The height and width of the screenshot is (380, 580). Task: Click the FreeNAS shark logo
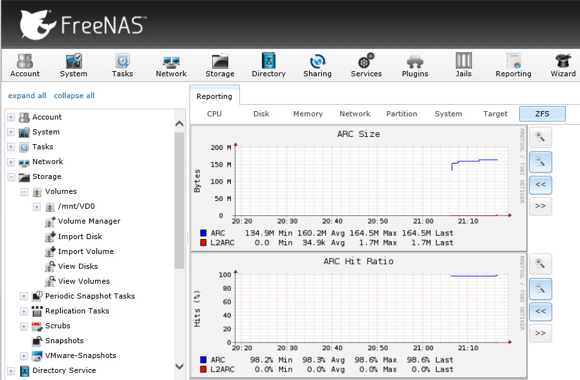[x=37, y=25]
